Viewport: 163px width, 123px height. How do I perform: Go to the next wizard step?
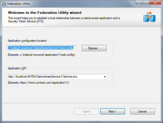click(x=113, y=111)
